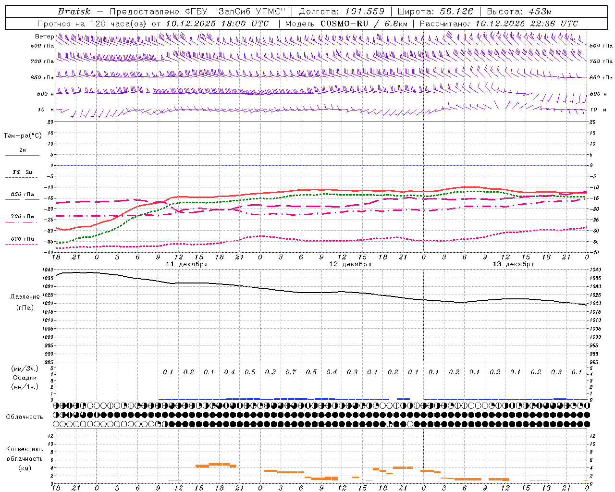
Task: Click the left '500 м' wind level label
Action: [x=45, y=94]
